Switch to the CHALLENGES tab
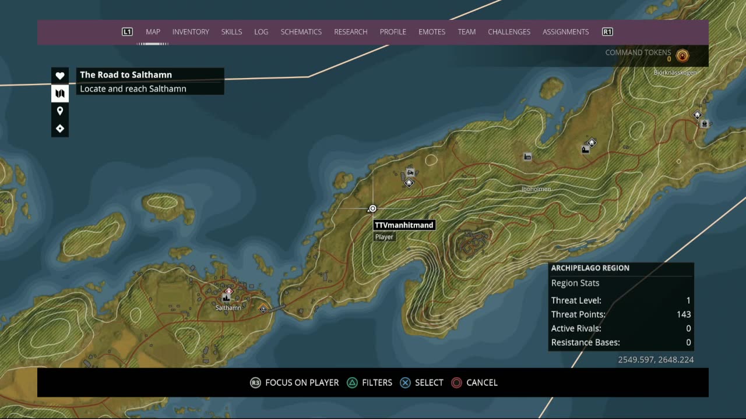This screenshot has height=419, width=746. click(x=509, y=32)
